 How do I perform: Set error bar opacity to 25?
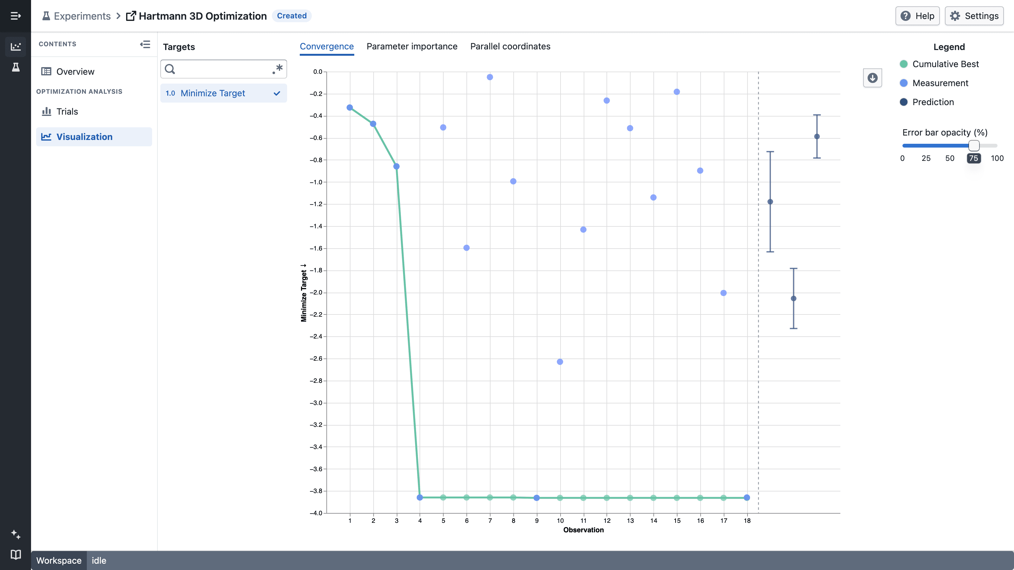click(x=926, y=158)
